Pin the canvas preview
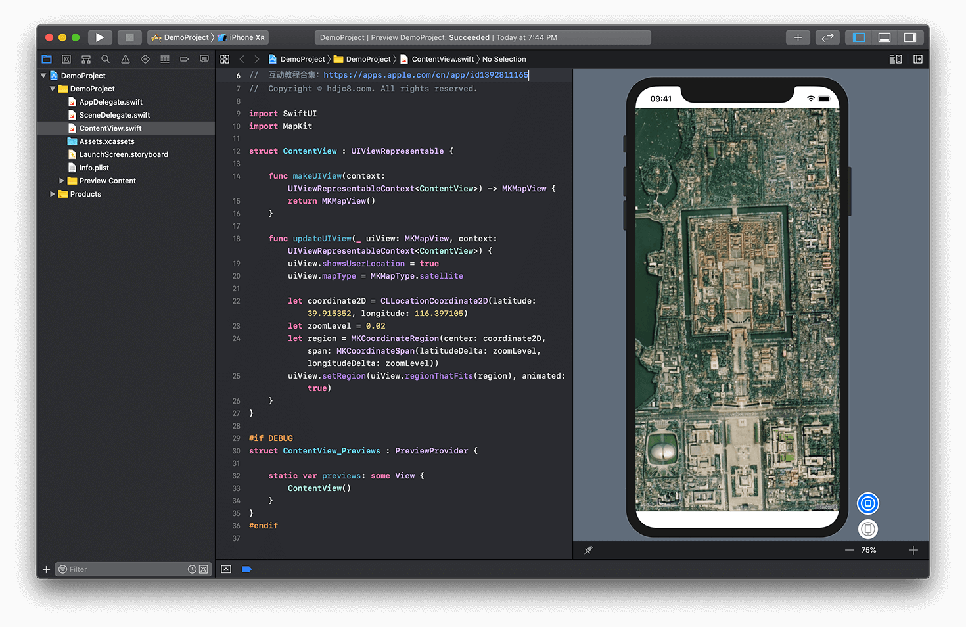Screen dimensions: 966x627 click(589, 550)
